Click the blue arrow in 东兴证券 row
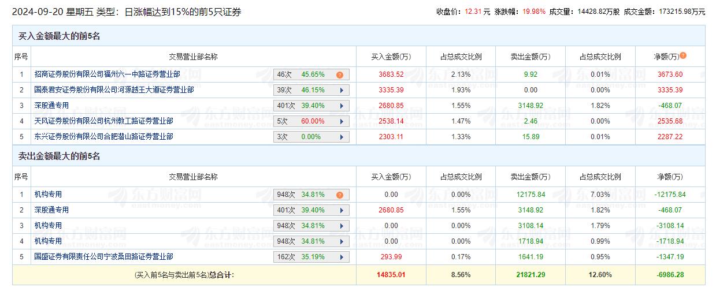Screen dimensions: 716x291 point(342,137)
